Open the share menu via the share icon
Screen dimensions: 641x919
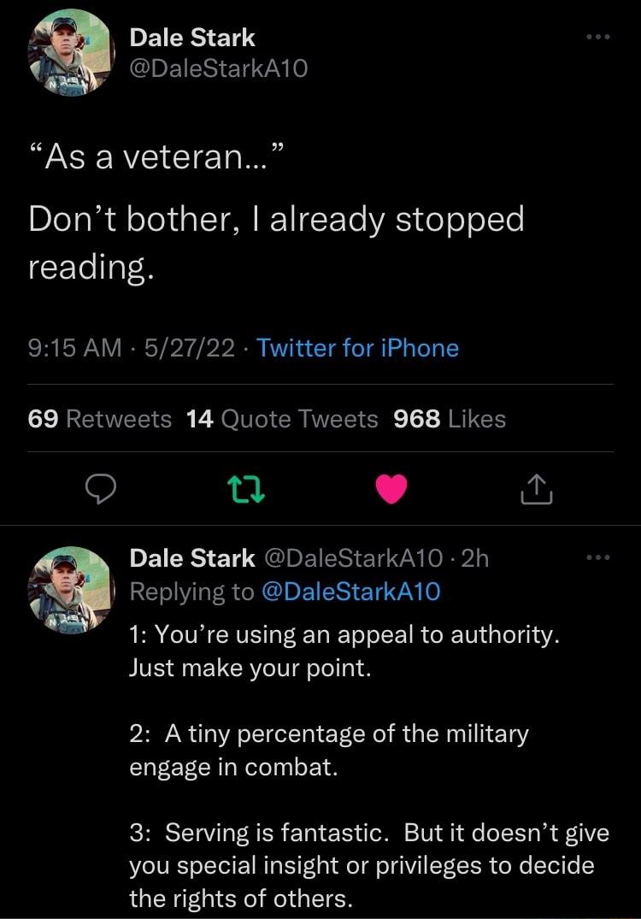(x=536, y=489)
